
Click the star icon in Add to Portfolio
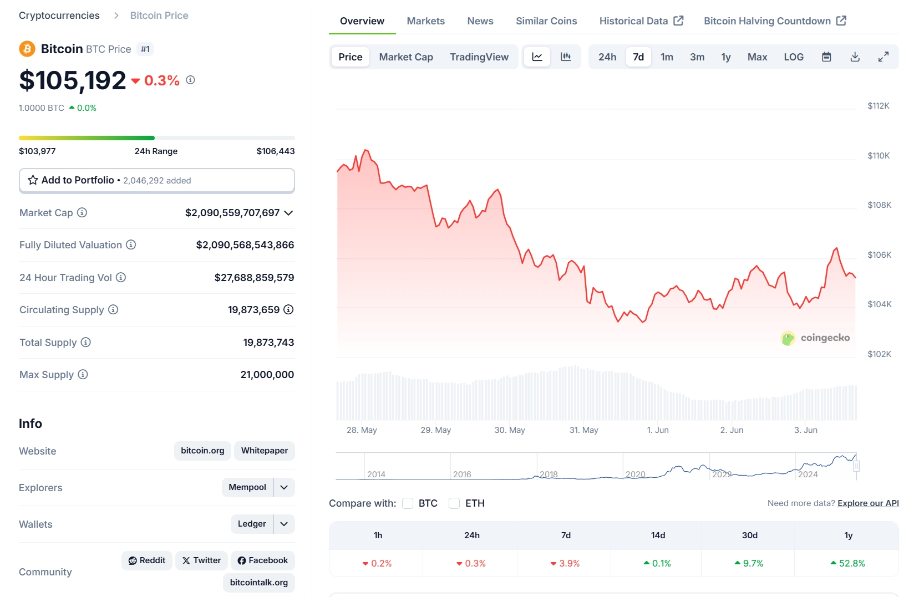coord(33,180)
